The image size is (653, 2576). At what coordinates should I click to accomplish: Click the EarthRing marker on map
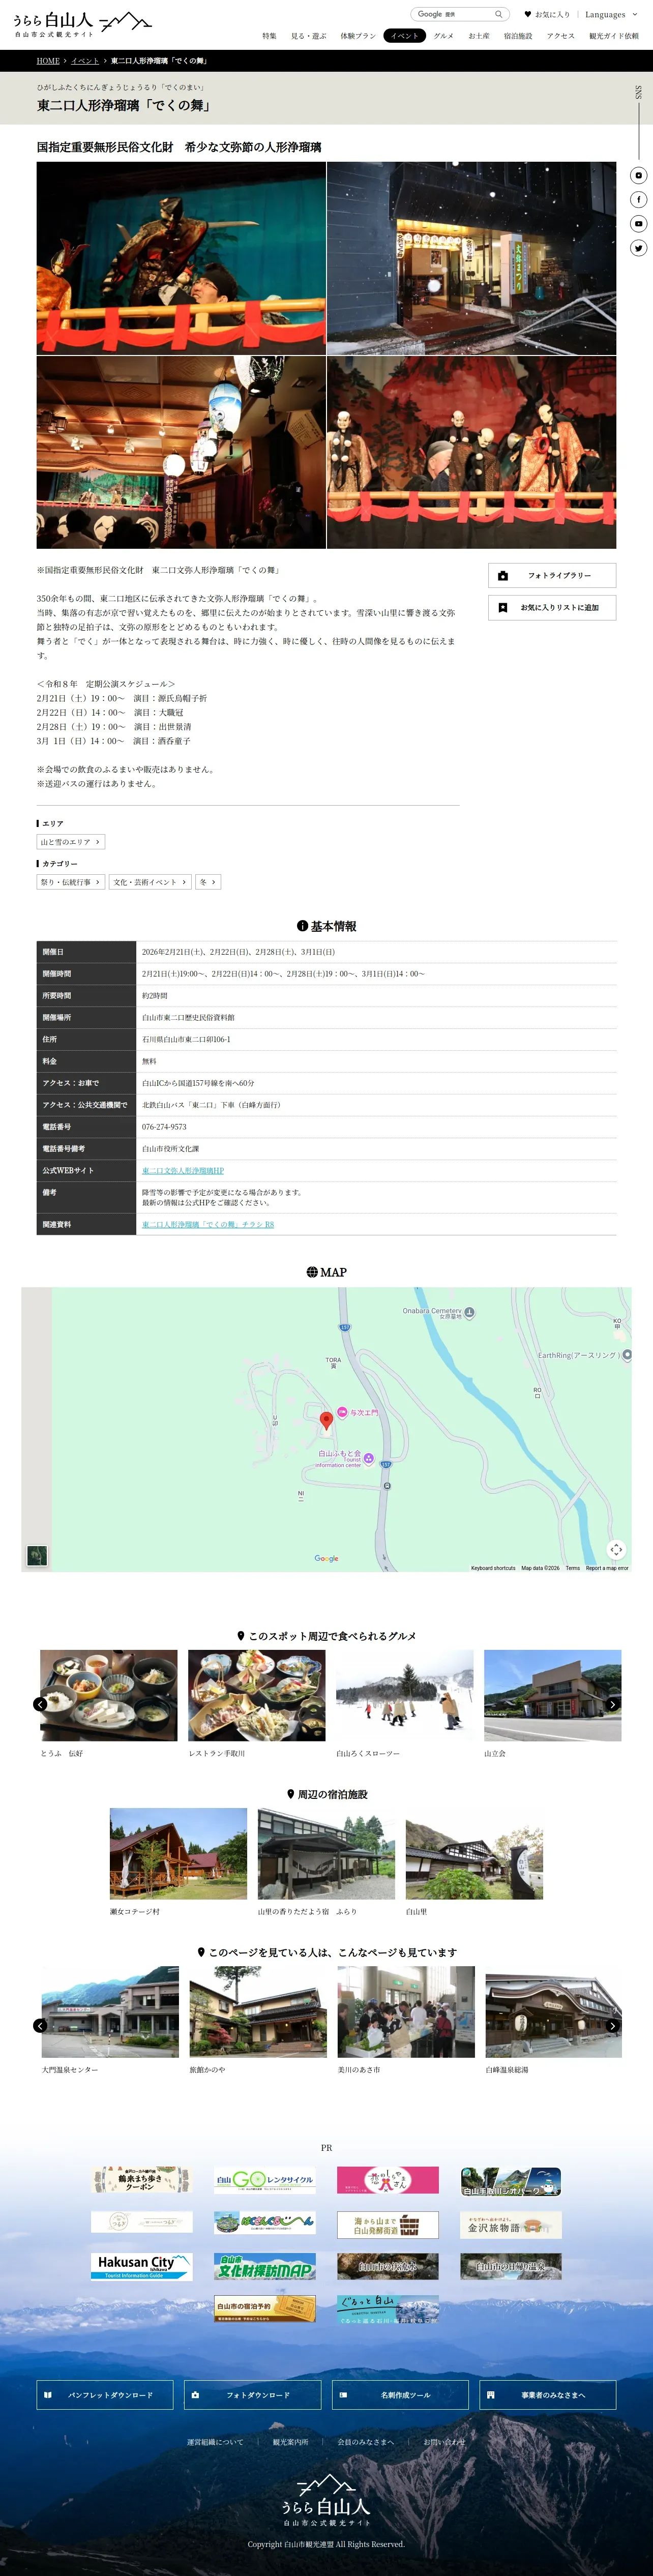tap(627, 1355)
